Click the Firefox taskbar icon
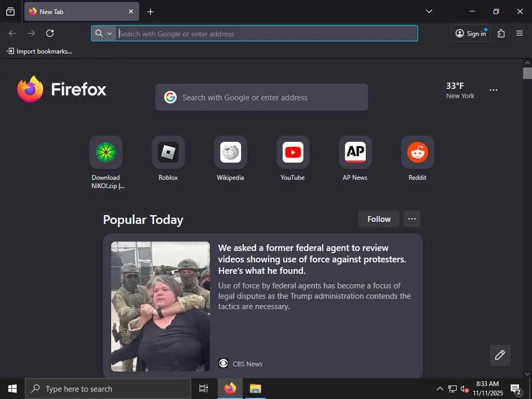The width and height of the screenshot is (532, 399). pyautogui.click(x=230, y=389)
